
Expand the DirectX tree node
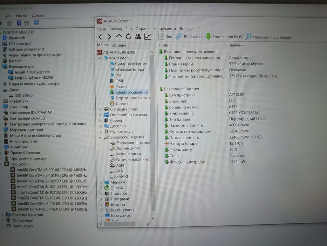[101, 188]
